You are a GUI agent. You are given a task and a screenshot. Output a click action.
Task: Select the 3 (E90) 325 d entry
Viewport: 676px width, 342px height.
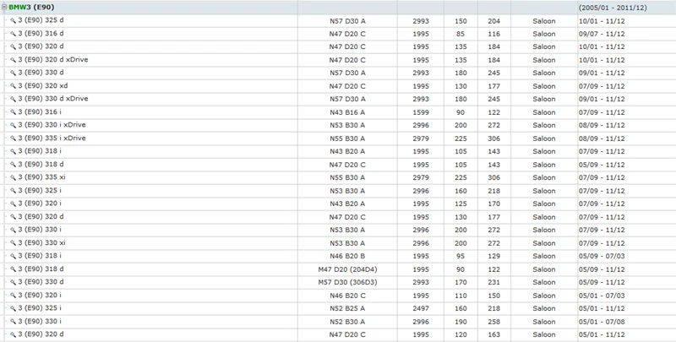click(x=41, y=20)
